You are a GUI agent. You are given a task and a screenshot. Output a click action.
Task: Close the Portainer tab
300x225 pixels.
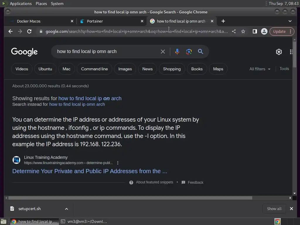[x=142, y=21]
